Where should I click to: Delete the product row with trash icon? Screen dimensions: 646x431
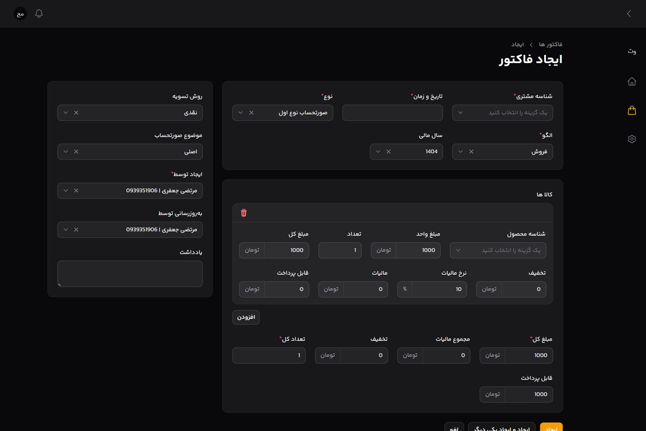pos(244,213)
